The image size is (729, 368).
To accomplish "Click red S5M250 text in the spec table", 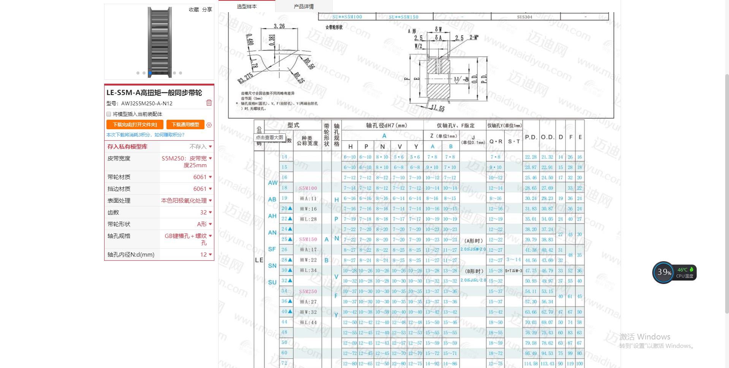I will 308,292.
